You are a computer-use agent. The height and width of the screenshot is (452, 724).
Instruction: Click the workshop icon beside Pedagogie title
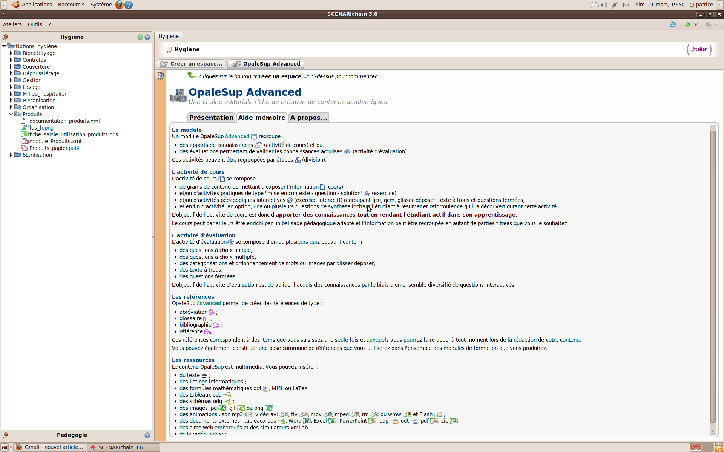(6, 435)
